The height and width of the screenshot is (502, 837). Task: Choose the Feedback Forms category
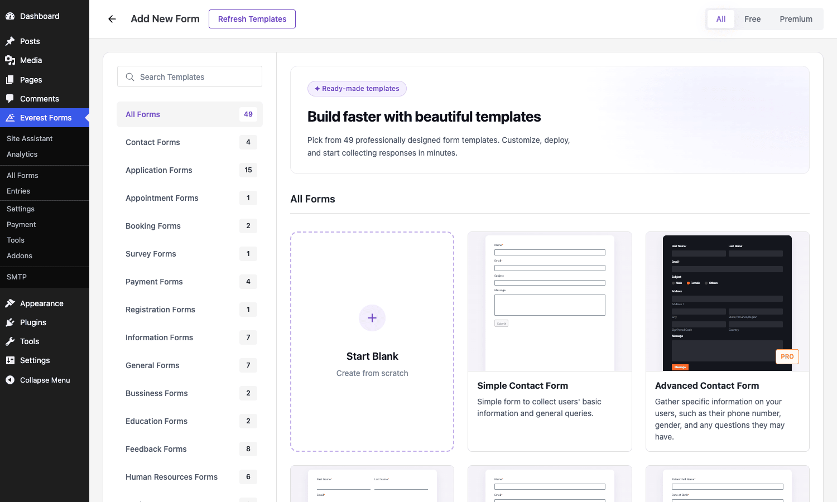click(x=190, y=449)
